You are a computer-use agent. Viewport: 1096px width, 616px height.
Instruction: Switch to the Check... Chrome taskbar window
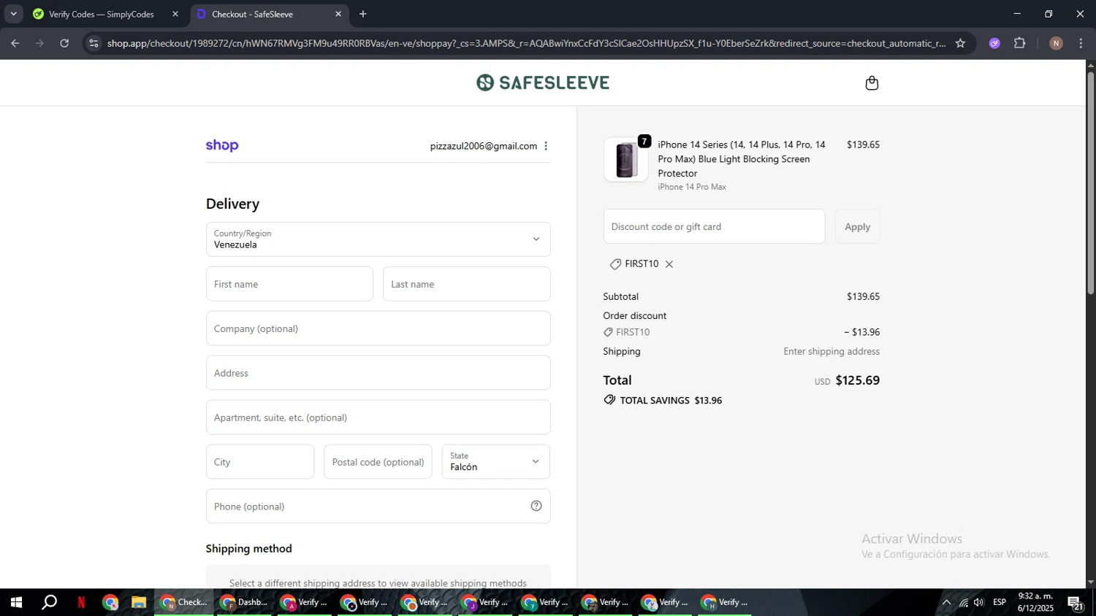coord(184,603)
